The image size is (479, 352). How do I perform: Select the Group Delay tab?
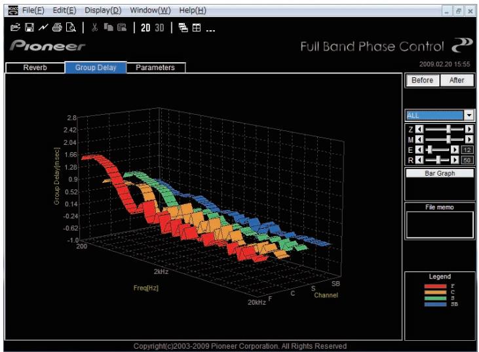[96, 68]
